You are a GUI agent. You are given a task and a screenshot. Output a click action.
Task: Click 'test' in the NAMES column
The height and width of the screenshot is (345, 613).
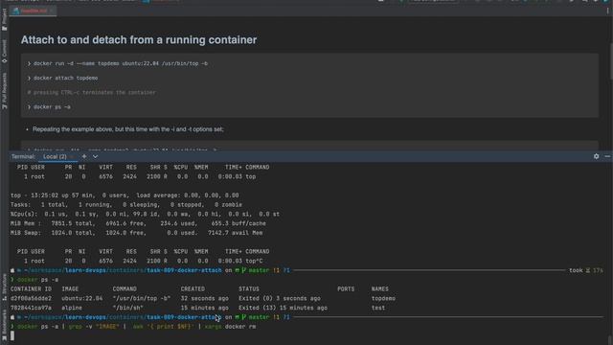pos(378,308)
